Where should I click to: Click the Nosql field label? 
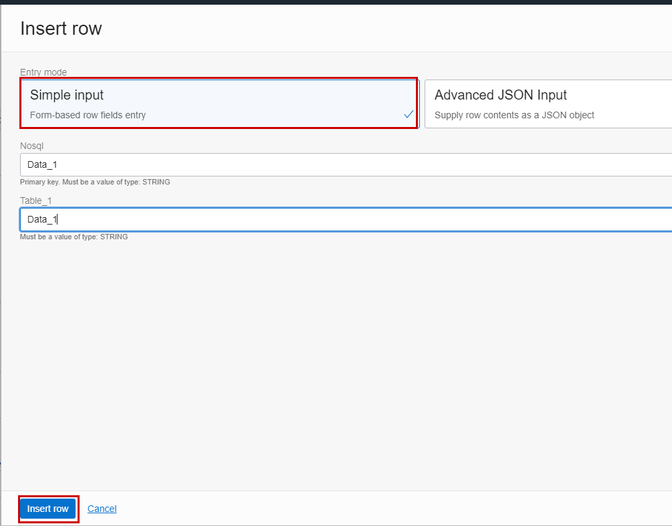(31, 146)
